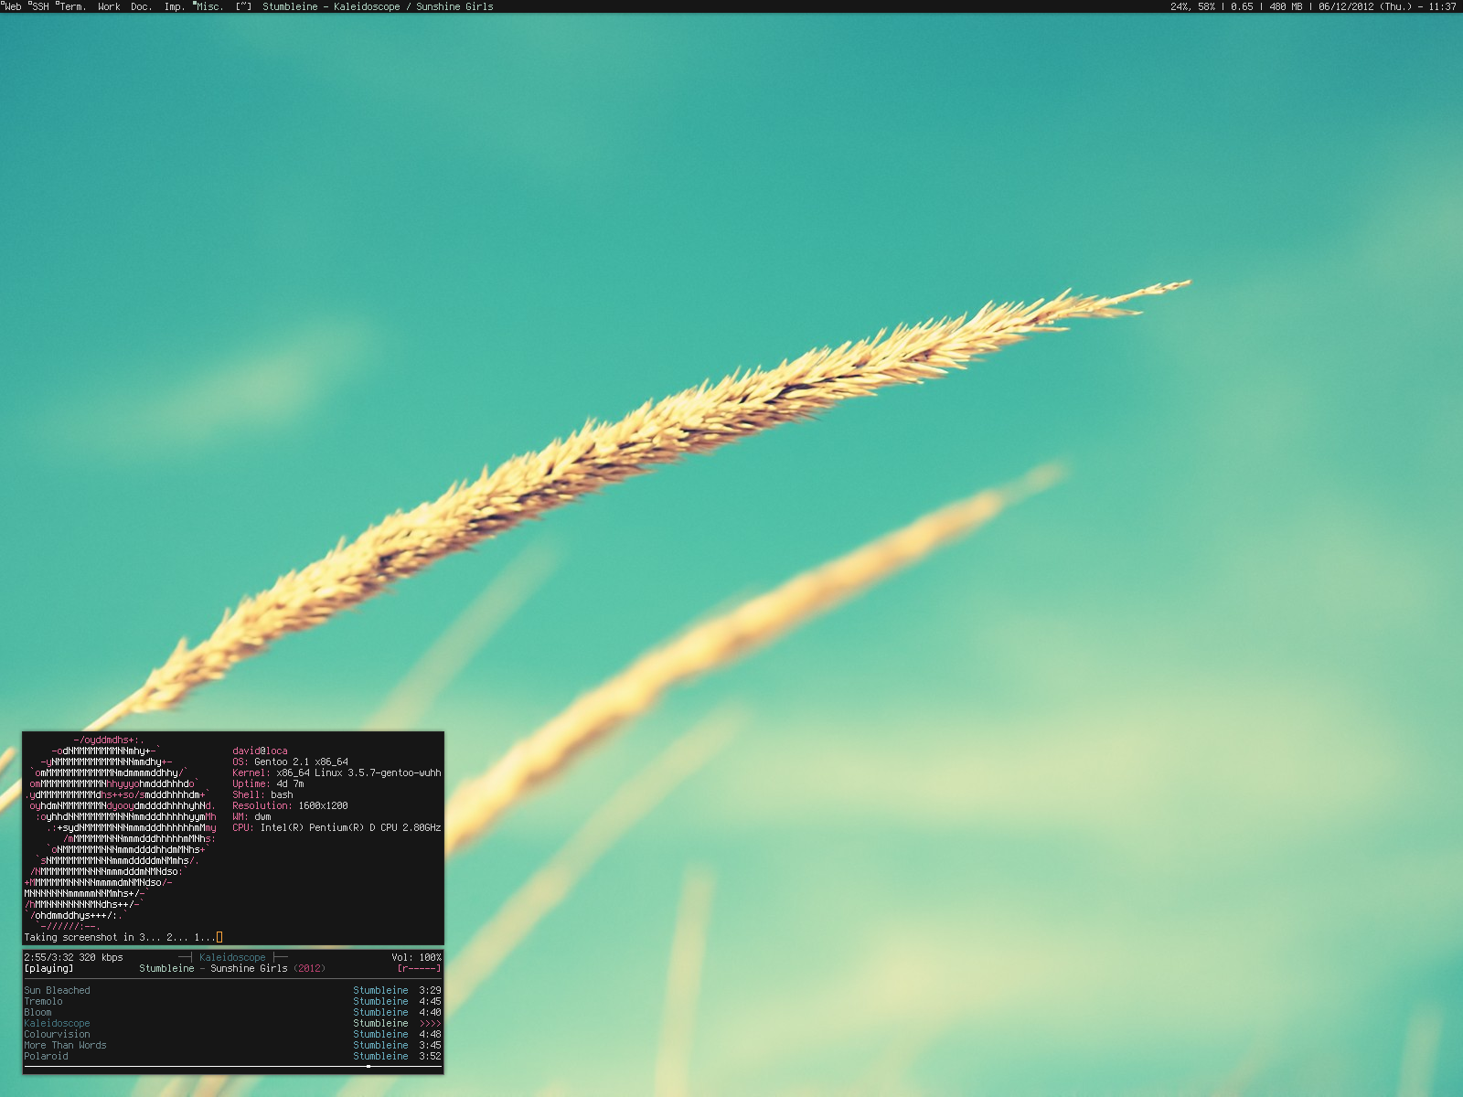Click the 'Kaleidoscope' header title in the player
The height and width of the screenshot is (1097, 1463).
tap(232, 957)
